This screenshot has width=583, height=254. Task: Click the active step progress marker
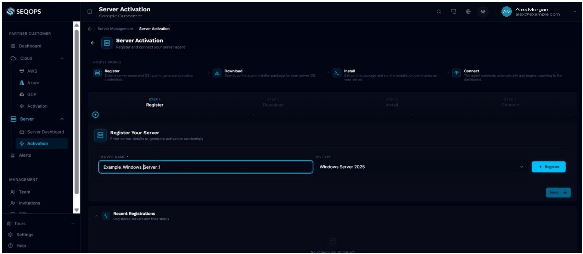pos(95,115)
